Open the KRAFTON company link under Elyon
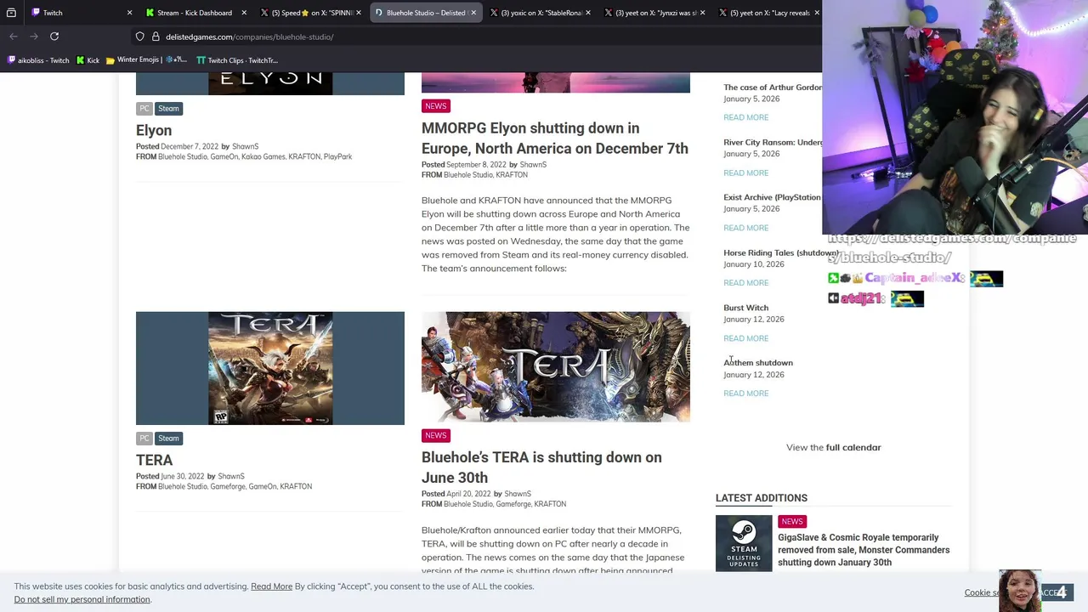 (x=304, y=156)
